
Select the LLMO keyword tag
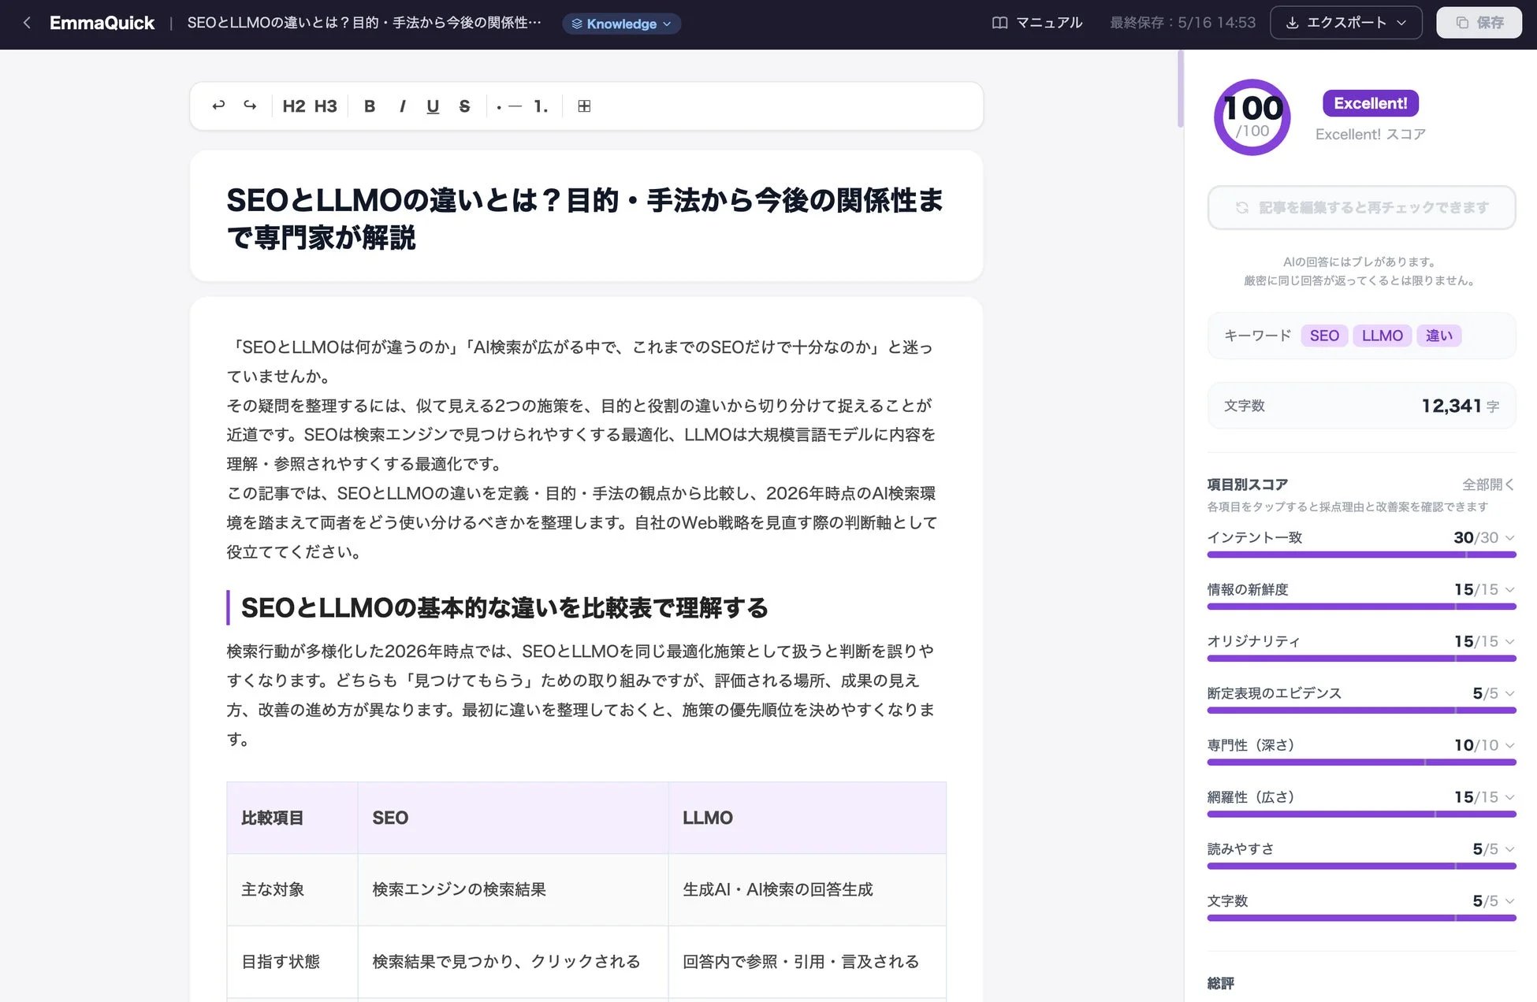click(1382, 336)
